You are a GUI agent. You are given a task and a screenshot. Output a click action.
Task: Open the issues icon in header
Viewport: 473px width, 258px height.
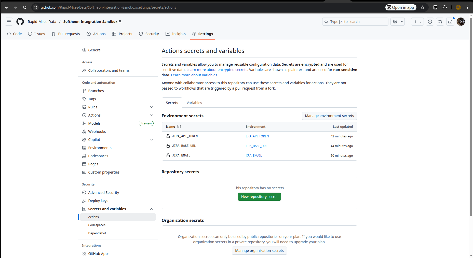[x=430, y=22]
